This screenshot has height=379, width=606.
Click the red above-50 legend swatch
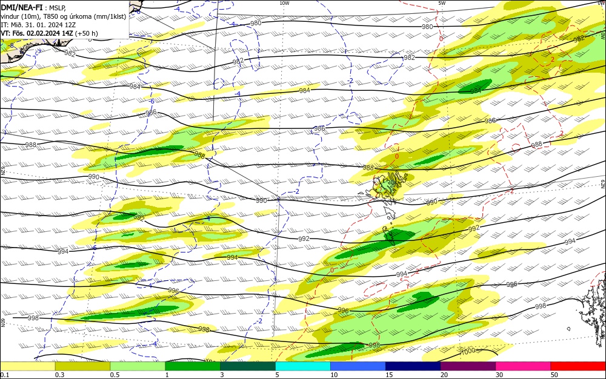pos(578,366)
